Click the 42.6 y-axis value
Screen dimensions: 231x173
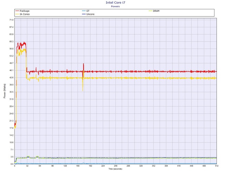click(x=11, y=78)
